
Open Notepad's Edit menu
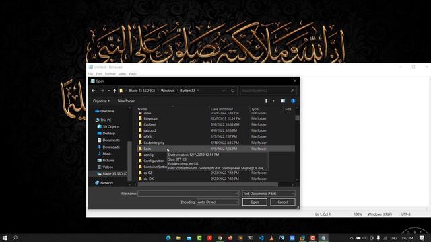99,74
